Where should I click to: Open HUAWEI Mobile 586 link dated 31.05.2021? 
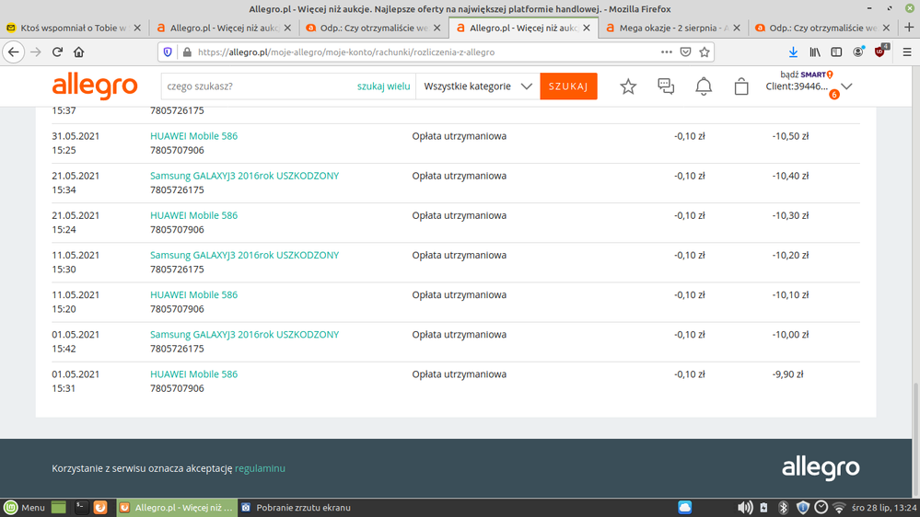[x=193, y=136]
